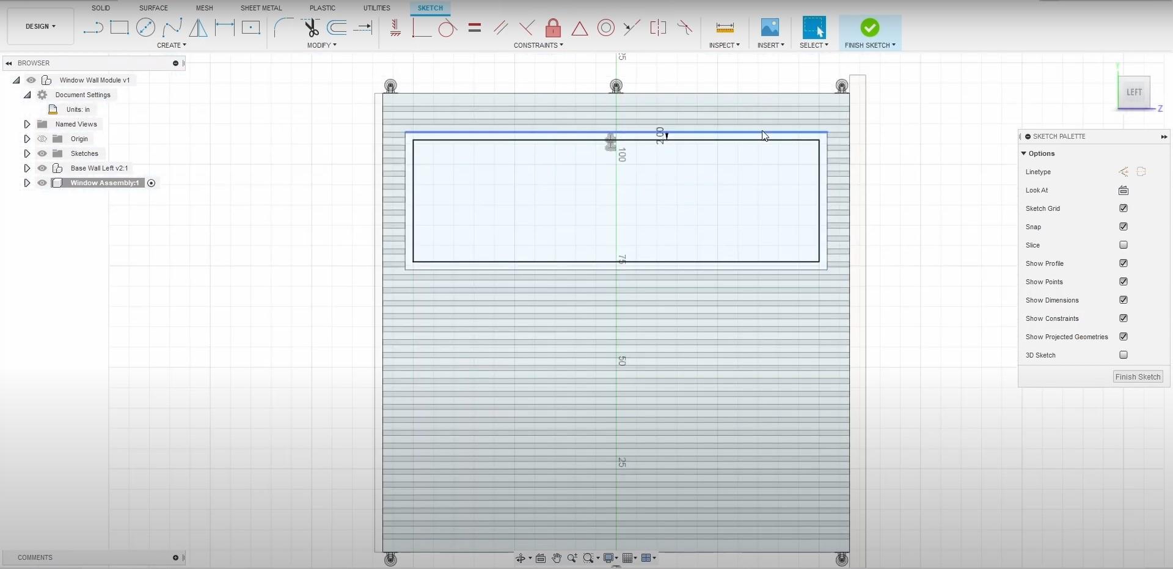Switch to the PLASTIC tab
Viewport: 1173px width, 569px height.
click(x=323, y=8)
